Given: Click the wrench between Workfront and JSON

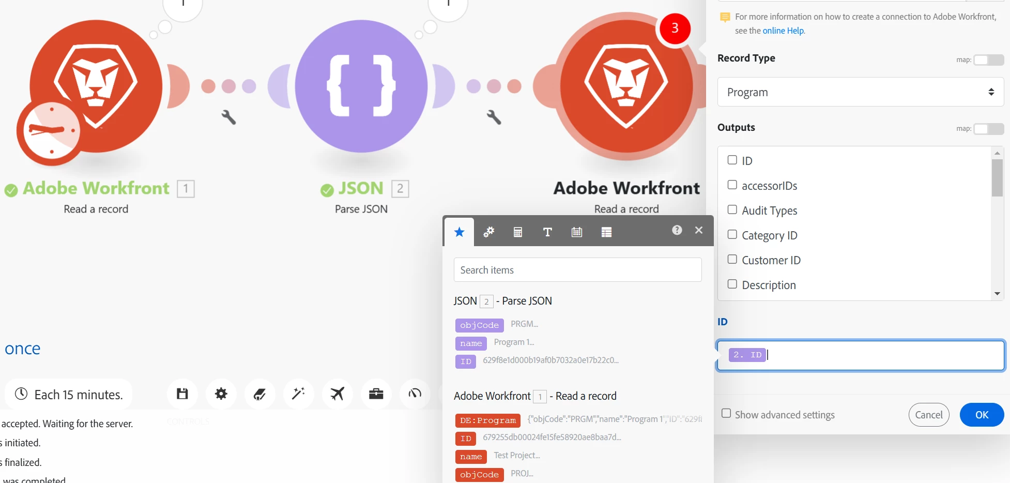Looking at the screenshot, I should 229,117.
